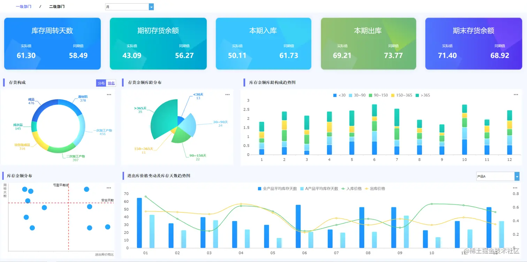Open the 月 time period dropdown
527x262 pixels.
[x=129, y=6]
